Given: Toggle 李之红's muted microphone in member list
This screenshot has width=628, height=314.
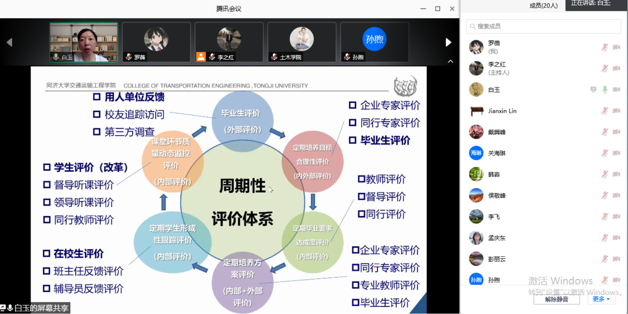Looking at the screenshot, I should coord(605,68).
